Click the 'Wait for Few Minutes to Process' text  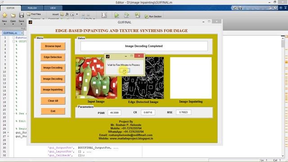[124, 65]
